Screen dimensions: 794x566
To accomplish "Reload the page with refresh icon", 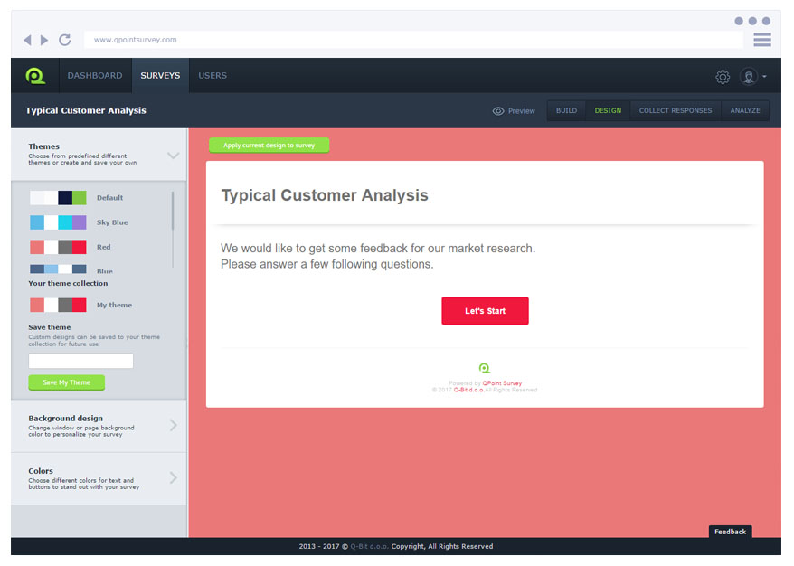I will (x=65, y=40).
